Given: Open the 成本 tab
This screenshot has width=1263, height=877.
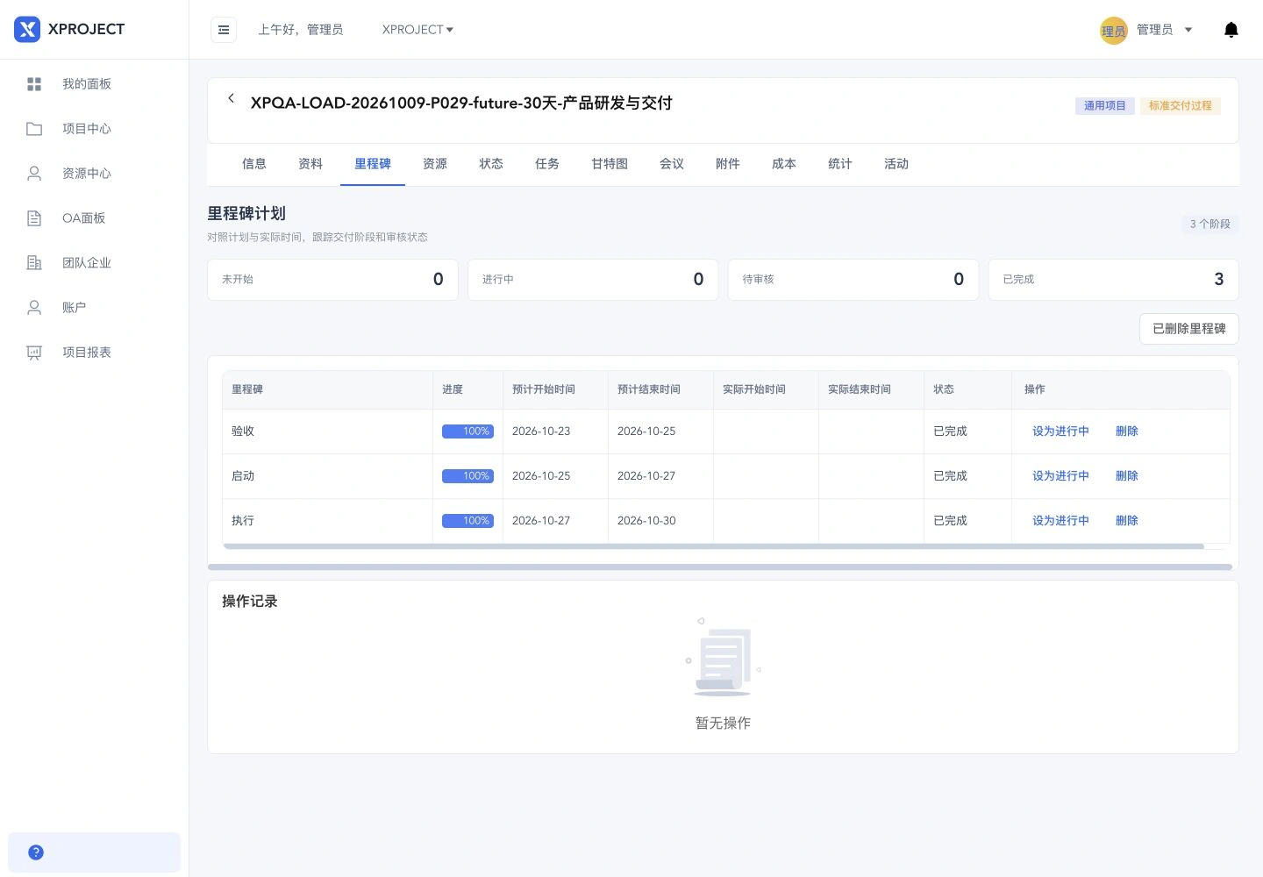Looking at the screenshot, I should [x=784, y=164].
